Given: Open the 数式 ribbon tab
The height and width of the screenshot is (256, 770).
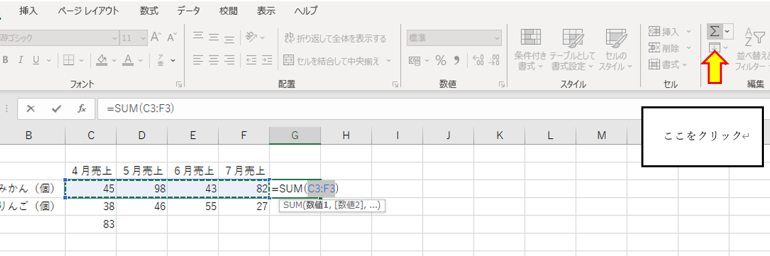Looking at the screenshot, I should point(149,10).
